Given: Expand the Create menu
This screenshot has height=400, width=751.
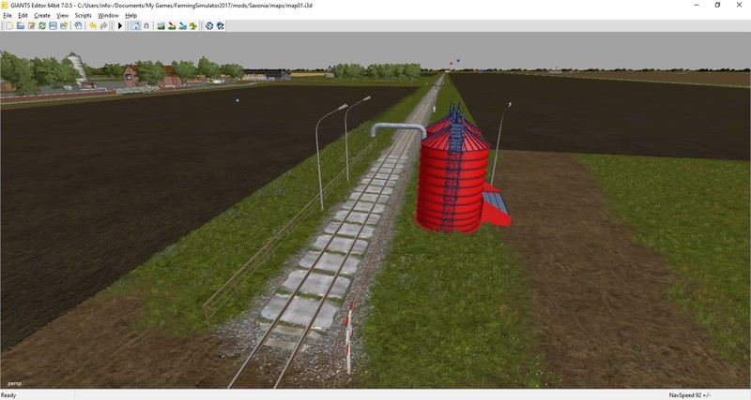Looking at the screenshot, I should click(41, 15).
